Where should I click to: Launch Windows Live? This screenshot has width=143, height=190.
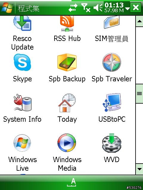point(22,143)
